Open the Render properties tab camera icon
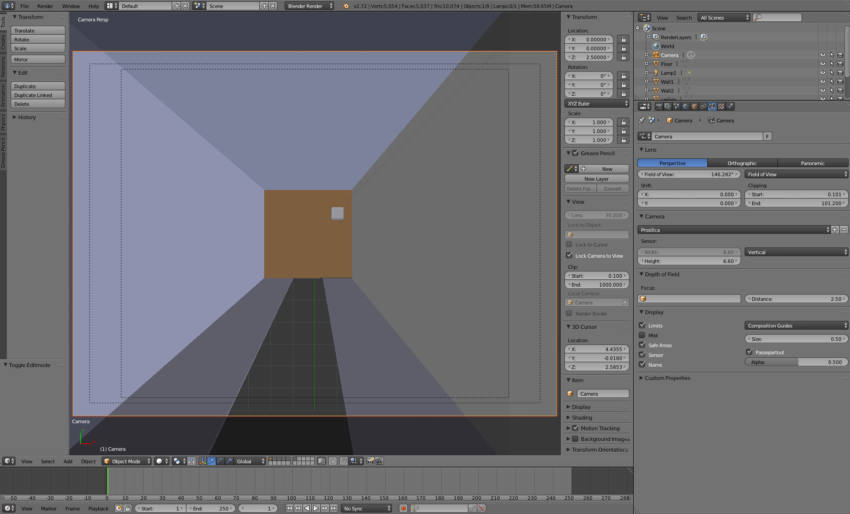This screenshot has width=850, height=514. point(659,106)
